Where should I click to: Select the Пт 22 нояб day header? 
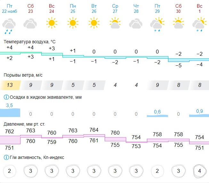(9, 9)
